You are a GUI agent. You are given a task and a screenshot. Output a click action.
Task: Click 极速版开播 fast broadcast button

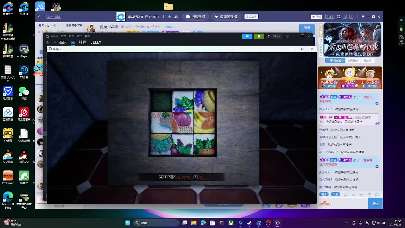coord(226,16)
